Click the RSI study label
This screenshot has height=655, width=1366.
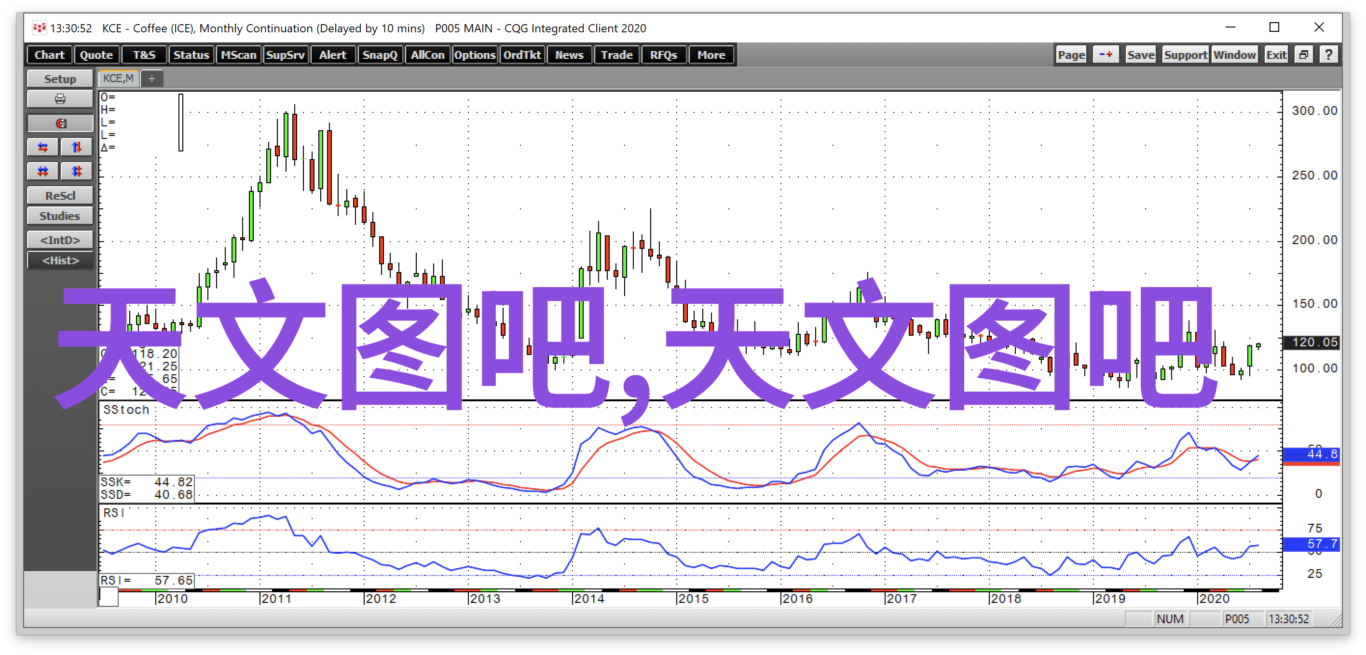click(113, 513)
